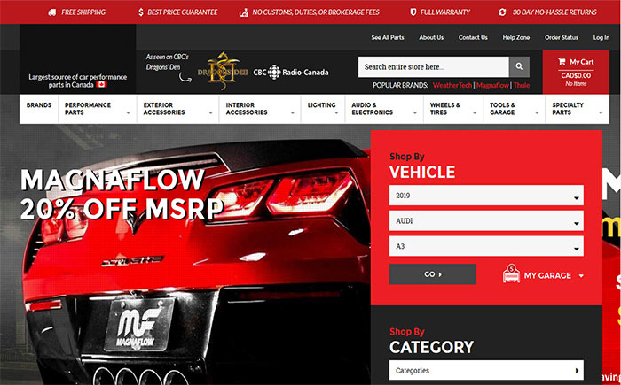Screen dimensions: 621x385
Task: Click the 30 Day No-Hassle Returns text
Action: click(554, 12)
